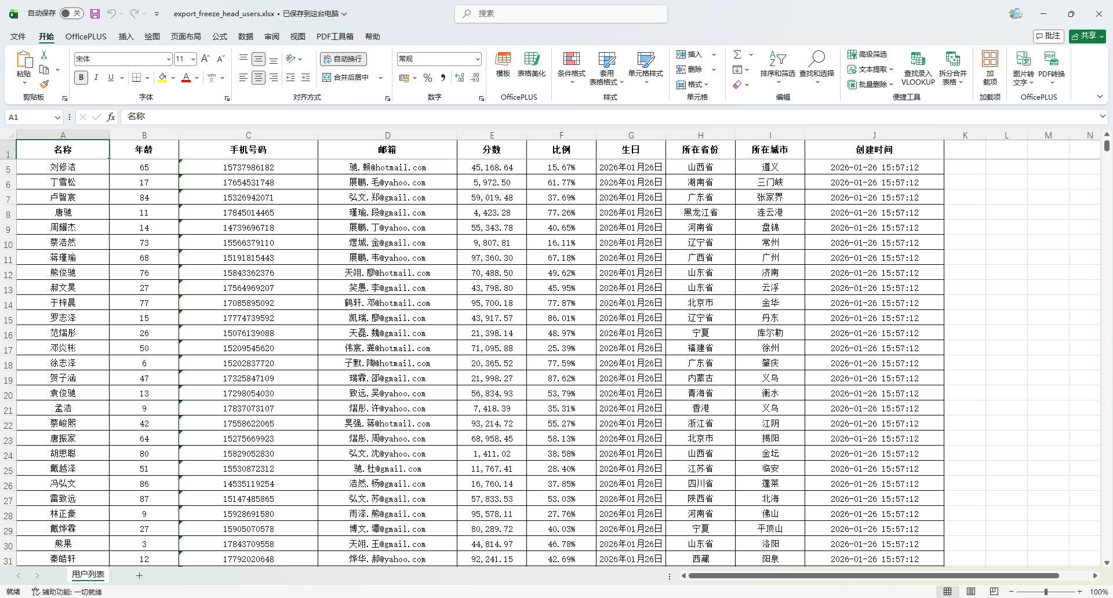Click the zoom slider in status bar
The image size is (1113, 598).
click(1045, 592)
